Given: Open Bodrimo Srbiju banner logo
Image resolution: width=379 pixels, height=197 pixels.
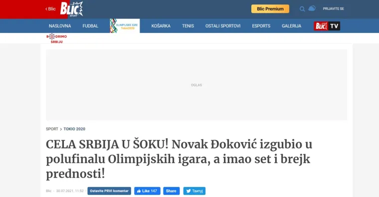Looking at the screenshot, I should coord(56,38).
